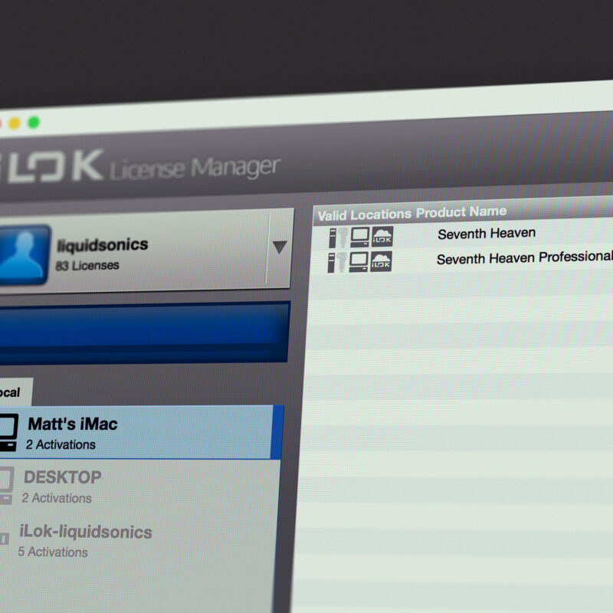This screenshot has width=613, height=613.
Task: Open the liquidsonics account dropdown arrow
Action: pyautogui.click(x=280, y=247)
